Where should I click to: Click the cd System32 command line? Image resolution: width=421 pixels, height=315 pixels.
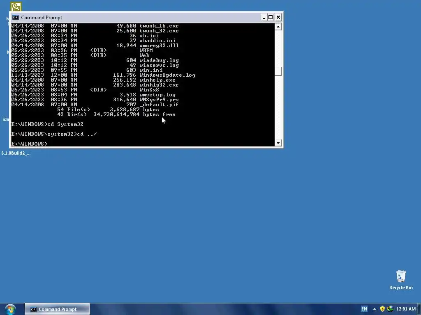point(47,124)
